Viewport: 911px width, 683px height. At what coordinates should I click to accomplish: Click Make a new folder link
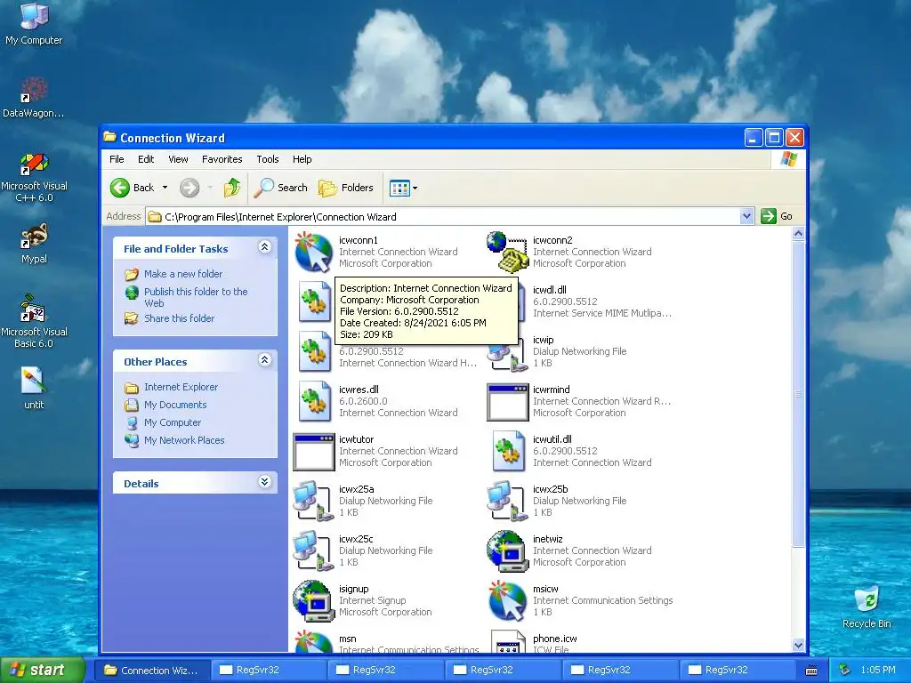[x=183, y=274]
